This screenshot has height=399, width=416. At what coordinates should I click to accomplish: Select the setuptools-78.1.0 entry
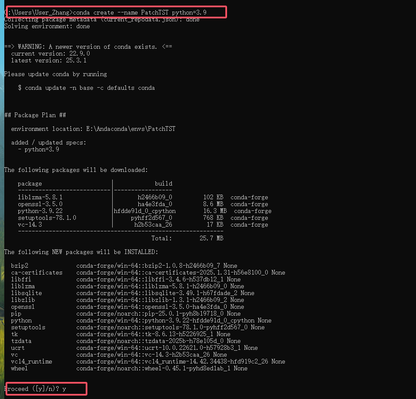tap(39, 217)
